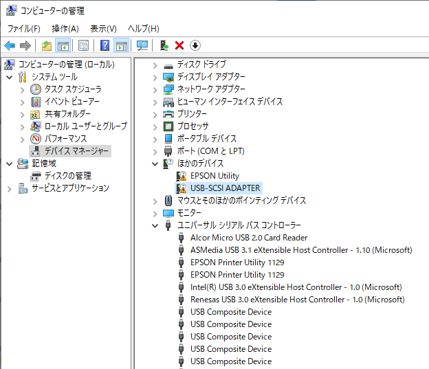This screenshot has width=429, height=369.
Task: Select デバイス マネージャー in the left tree
Action: (76, 151)
